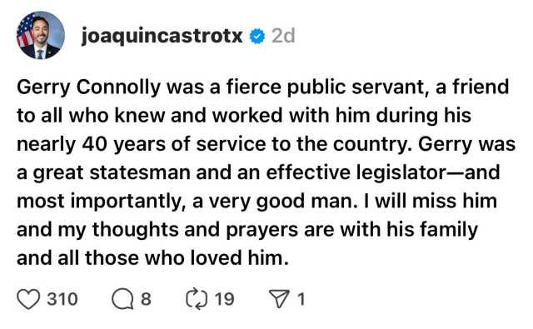Repost using the circular arrows icon
This screenshot has height=329, width=533.
pyautogui.click(x=197, y=299)
